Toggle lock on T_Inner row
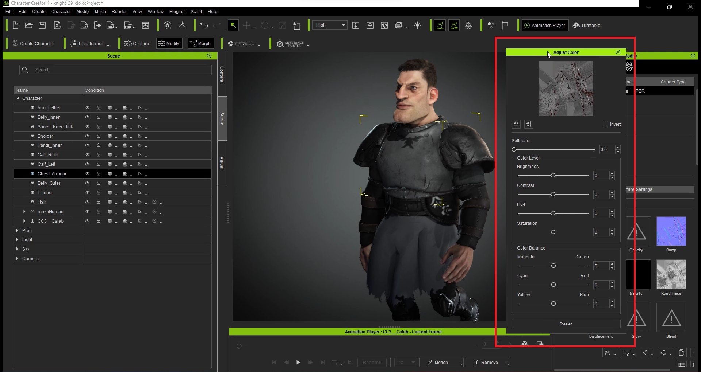This screenshot has height=372, width=701. [99, 192]
